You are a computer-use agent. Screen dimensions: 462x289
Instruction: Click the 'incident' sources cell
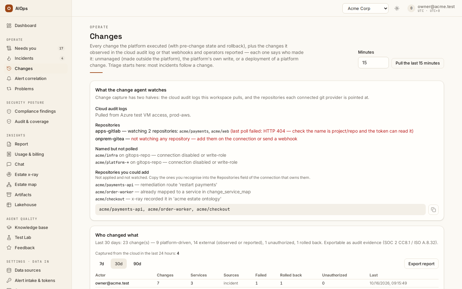pos(231,283)
